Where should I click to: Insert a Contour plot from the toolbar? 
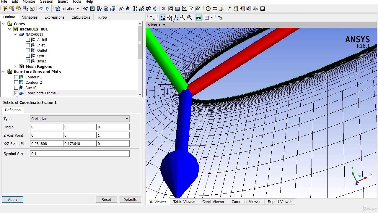click(92, 9)
